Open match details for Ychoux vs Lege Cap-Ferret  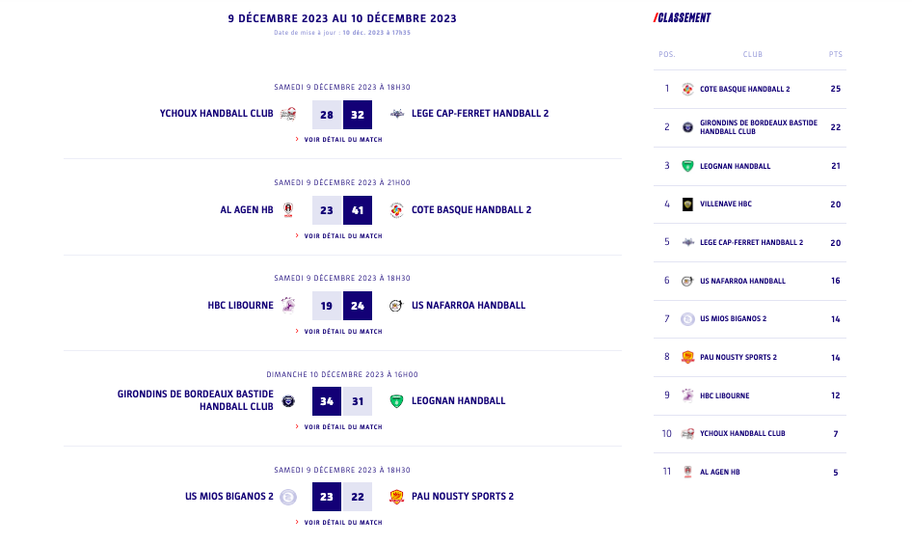point(342,140)
